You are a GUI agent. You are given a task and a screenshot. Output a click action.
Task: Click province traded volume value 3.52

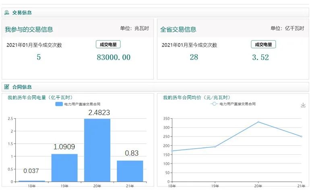tap(260, 57)
